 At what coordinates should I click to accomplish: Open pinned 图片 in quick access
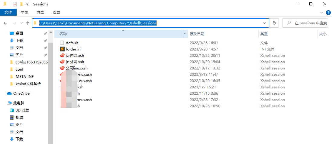(19, 55)
